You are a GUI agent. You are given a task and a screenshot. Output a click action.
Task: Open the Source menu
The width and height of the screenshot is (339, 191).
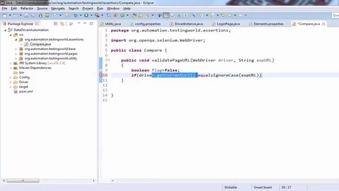pyautogui.click(x=42, y=8)
